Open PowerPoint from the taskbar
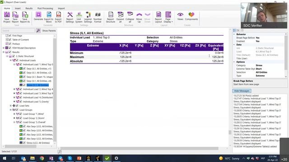289x162 pixels. 79,158
